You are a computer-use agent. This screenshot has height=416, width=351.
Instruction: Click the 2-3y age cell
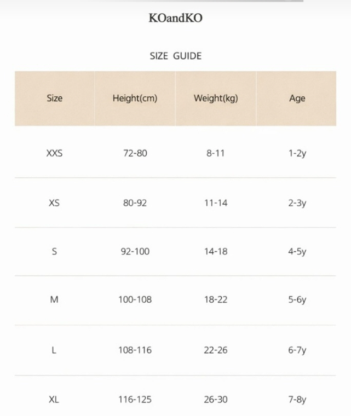pyautogui.click(x=297, y=203)
